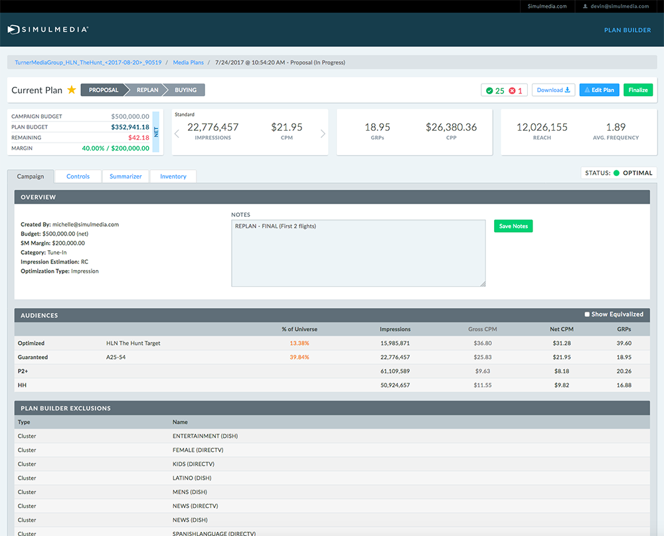Click the GRPs column header in Audiences
664x536 pixels.
coord(623,329)
